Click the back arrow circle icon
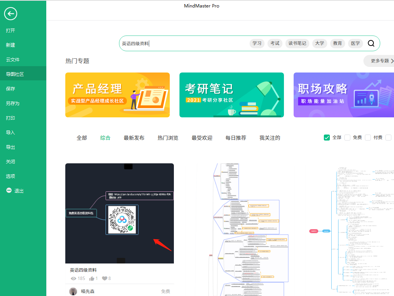The height and width of the screenshot is (296, 394). pyautogui.click(x=10, y=14)
